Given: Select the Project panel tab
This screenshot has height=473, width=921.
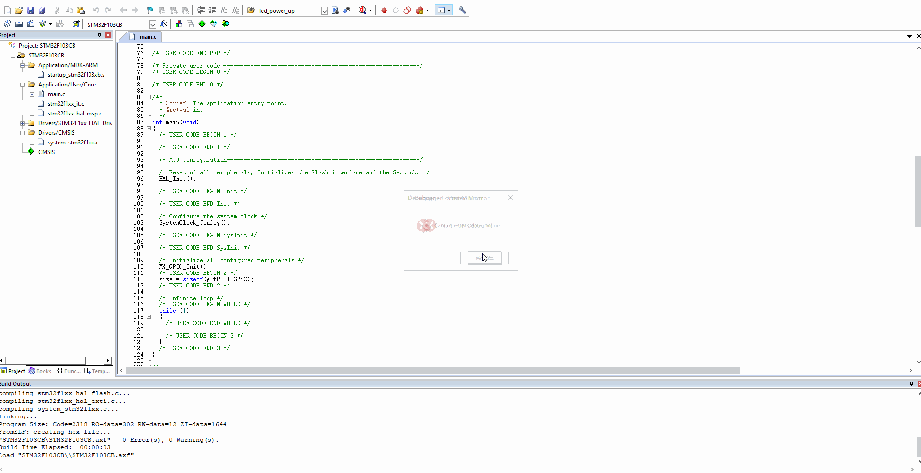Looking at the screenshot, I should [x=13, y=371].
